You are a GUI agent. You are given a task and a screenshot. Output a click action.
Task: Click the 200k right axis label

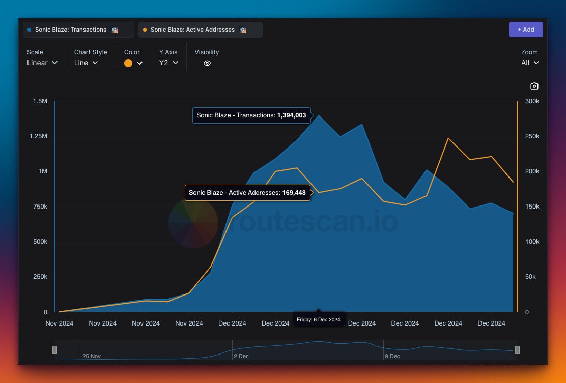[x=532, y=171]
